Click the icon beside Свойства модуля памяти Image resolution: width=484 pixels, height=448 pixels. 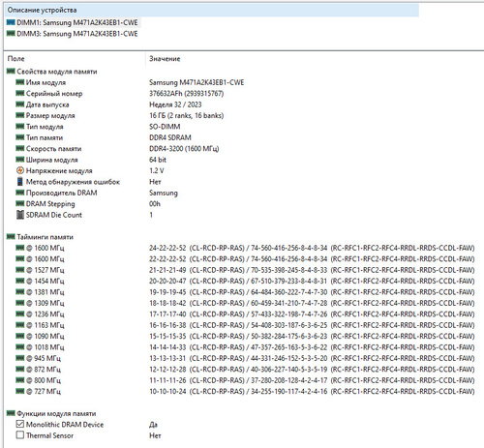point(11,72)
